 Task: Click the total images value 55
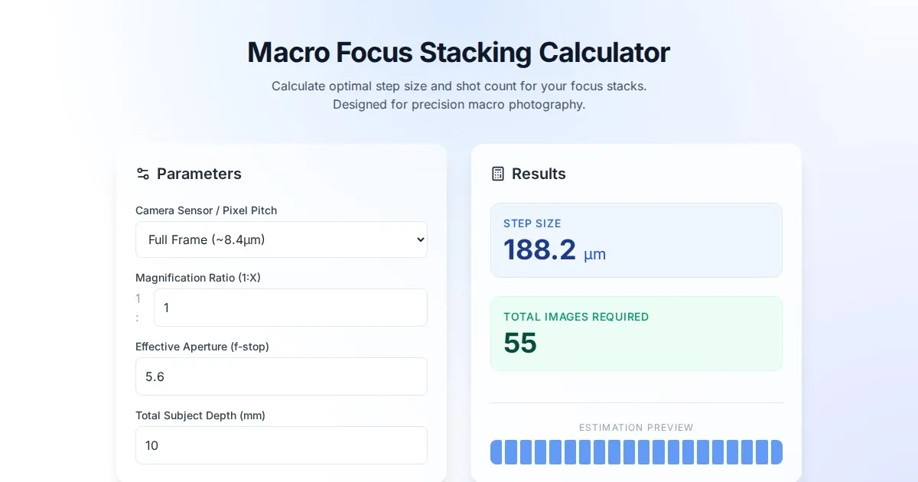[x=520, y=344]
